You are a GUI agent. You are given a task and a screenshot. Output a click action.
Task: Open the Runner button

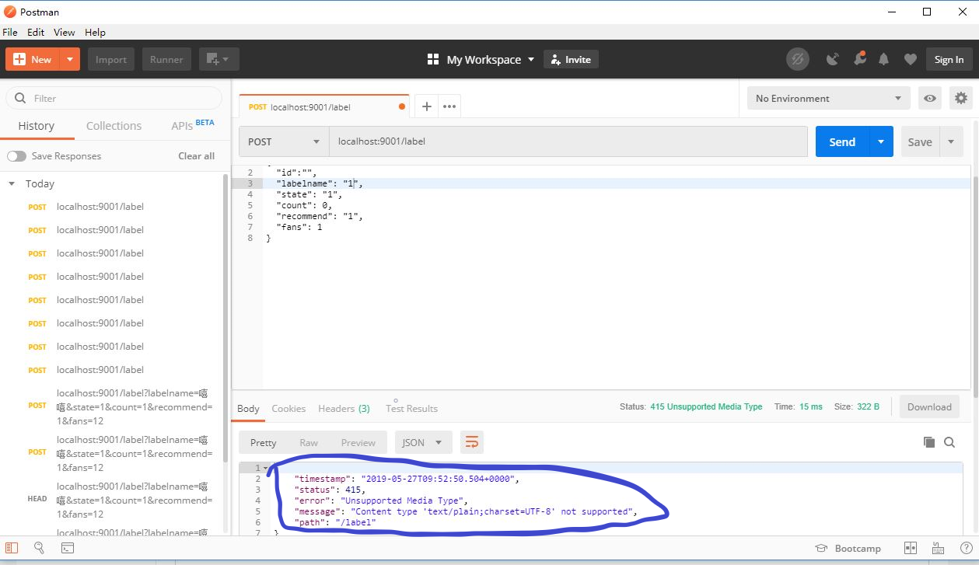[x=166, y=59]
